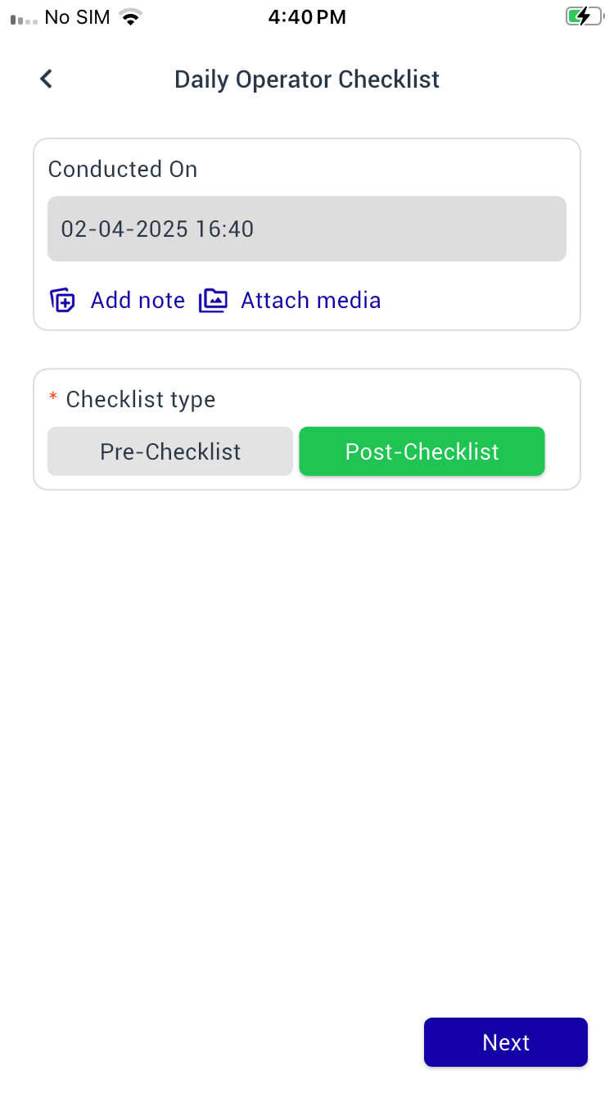Select the Pre-Checklist option
Image resolution: width=614 pixels, height=1093 pixels.
(x=170, y=451)
